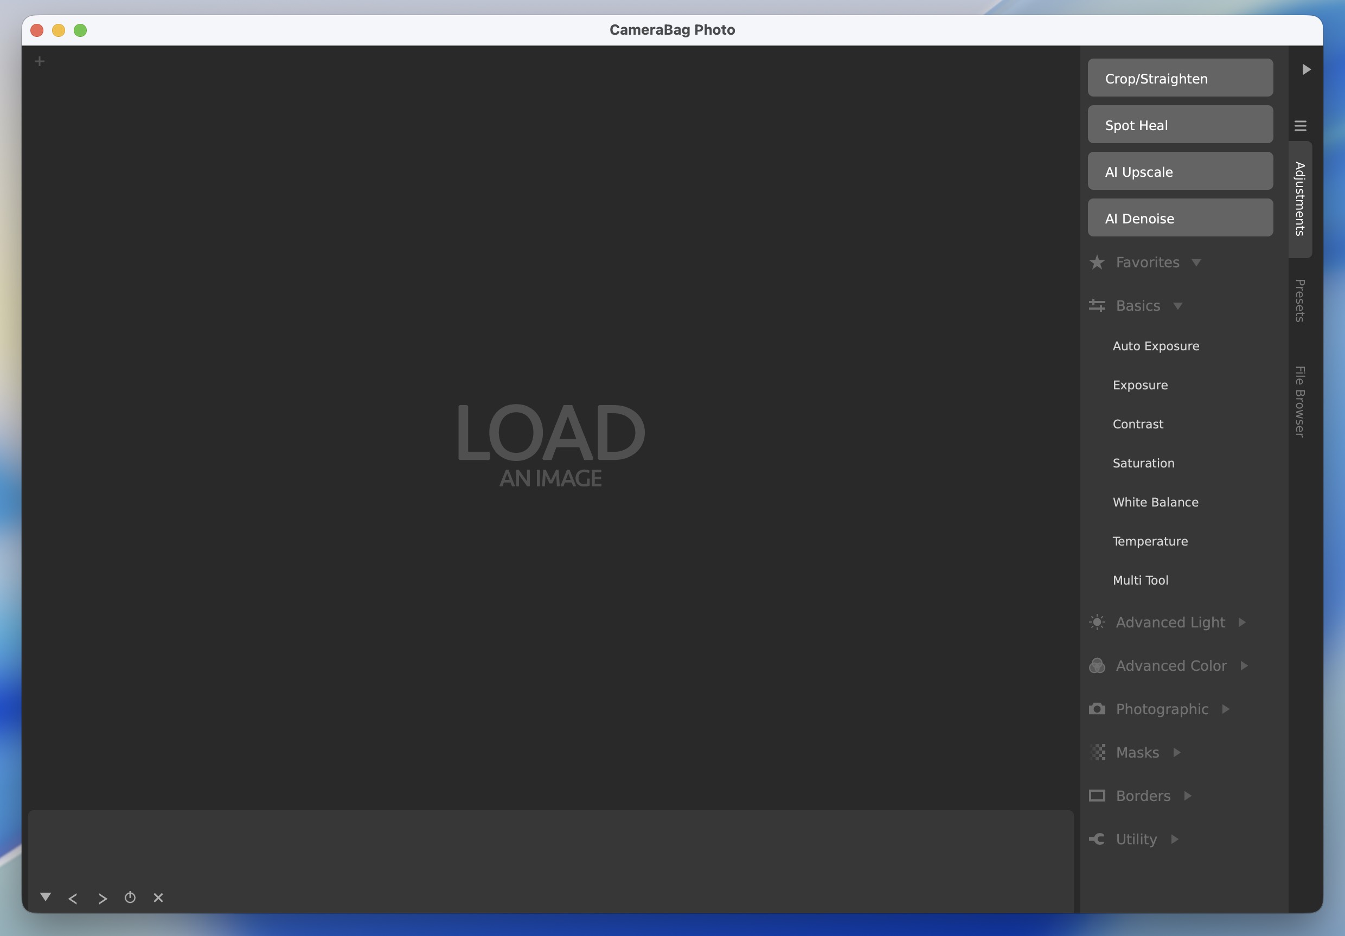Click the previous arrow in bottom tray
Image resolution: width=1345 pixels, height=936 pixels.
[73, 898]
